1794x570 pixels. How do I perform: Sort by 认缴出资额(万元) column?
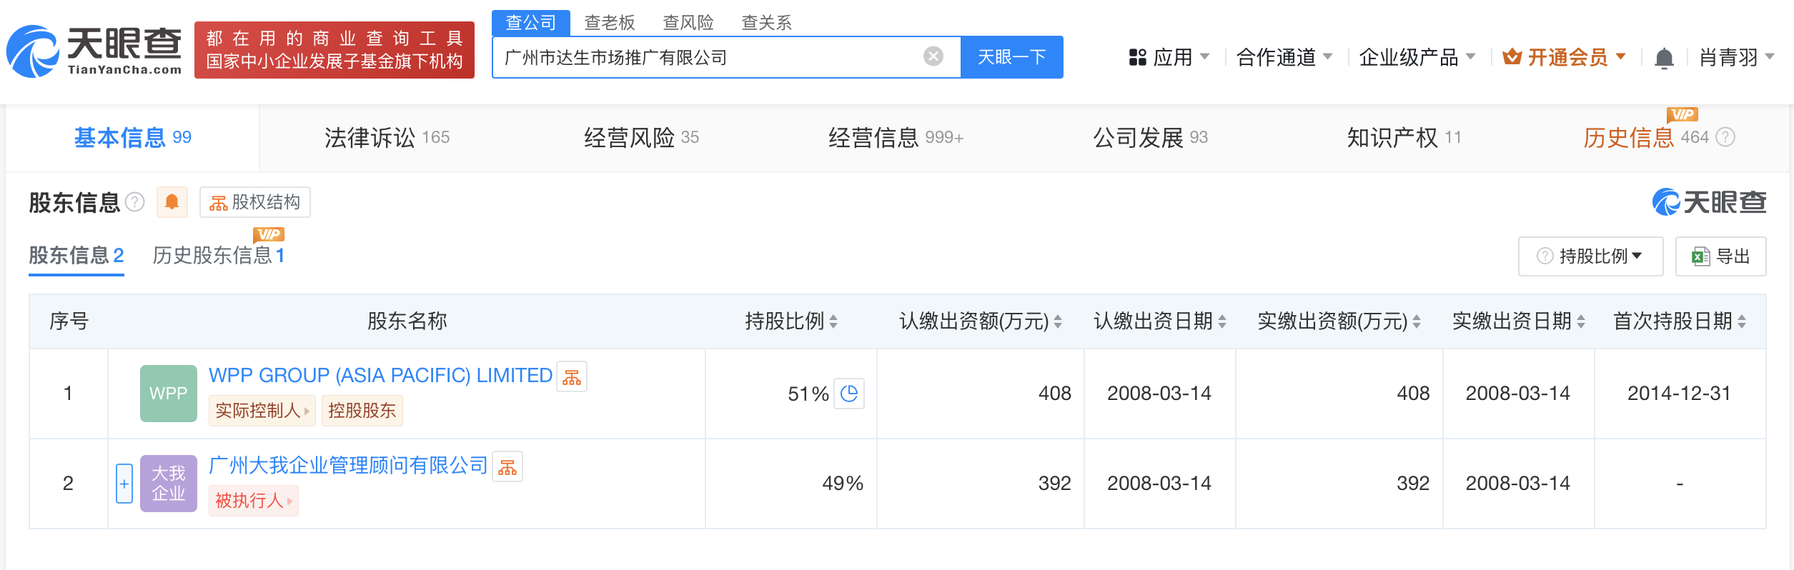click(x=1058, y=322)
